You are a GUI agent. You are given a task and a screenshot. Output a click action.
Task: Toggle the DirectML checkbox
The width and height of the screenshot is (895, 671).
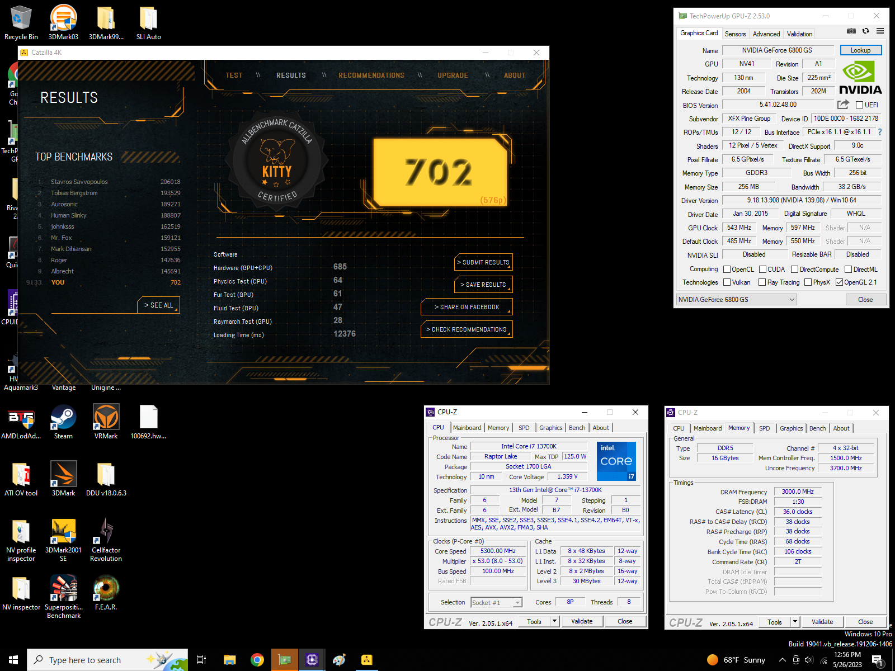[848, 270]
